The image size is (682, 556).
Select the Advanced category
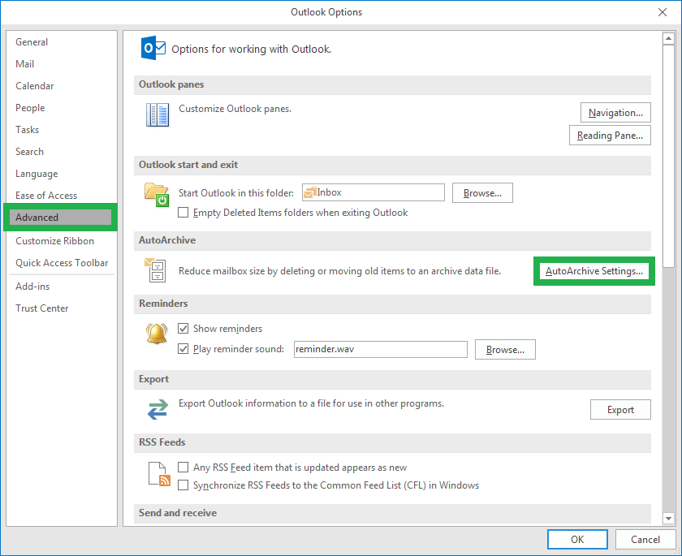pyautogui.click(x=60, y=218)
